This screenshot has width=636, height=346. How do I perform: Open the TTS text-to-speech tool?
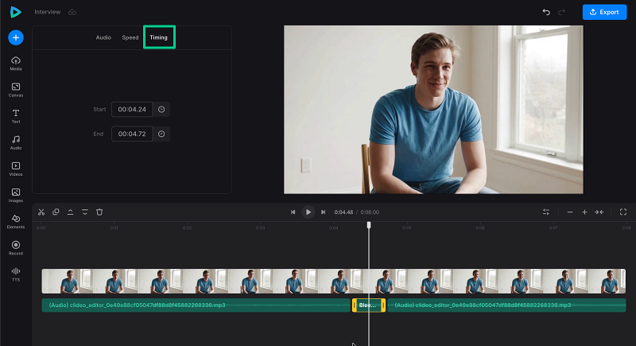pyautogui.click(x=16, y=274)
